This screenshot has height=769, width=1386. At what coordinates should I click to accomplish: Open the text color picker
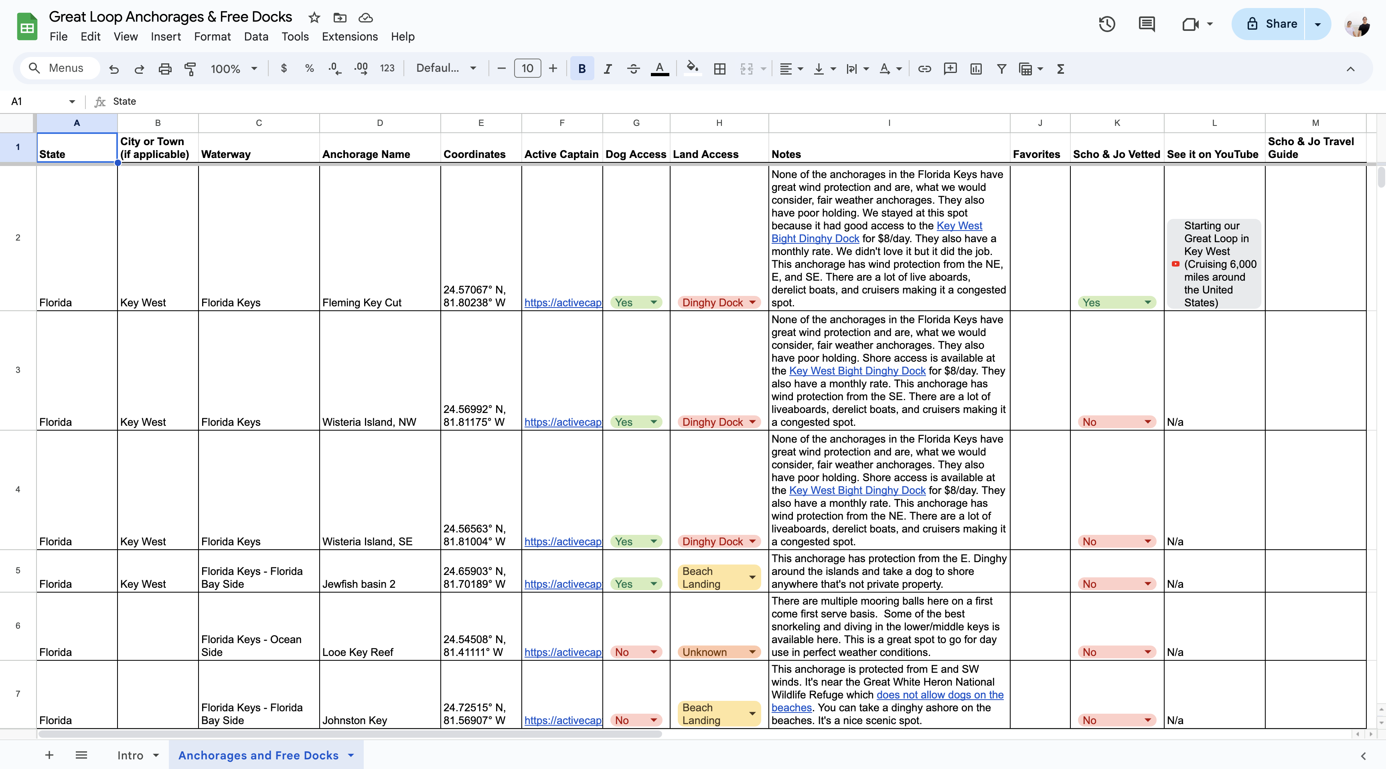pos(660,68)
